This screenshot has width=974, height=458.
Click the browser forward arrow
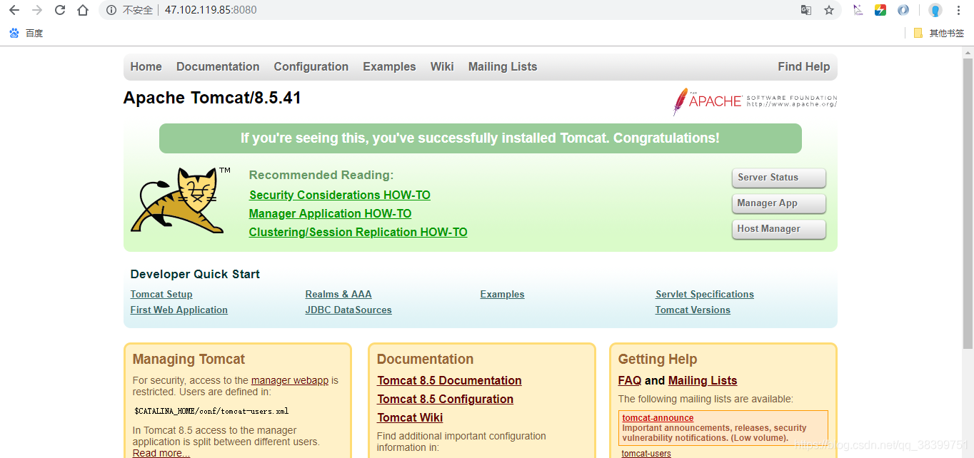(x=37, y=10)
